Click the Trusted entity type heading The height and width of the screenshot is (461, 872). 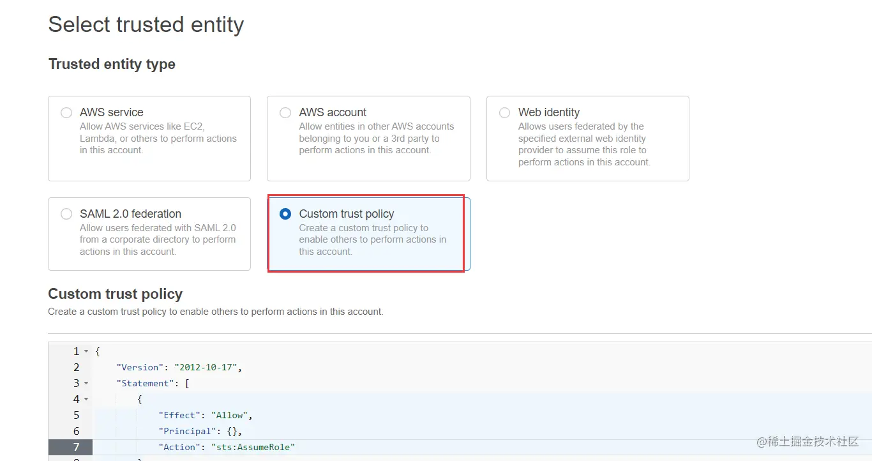click(112, 64)
